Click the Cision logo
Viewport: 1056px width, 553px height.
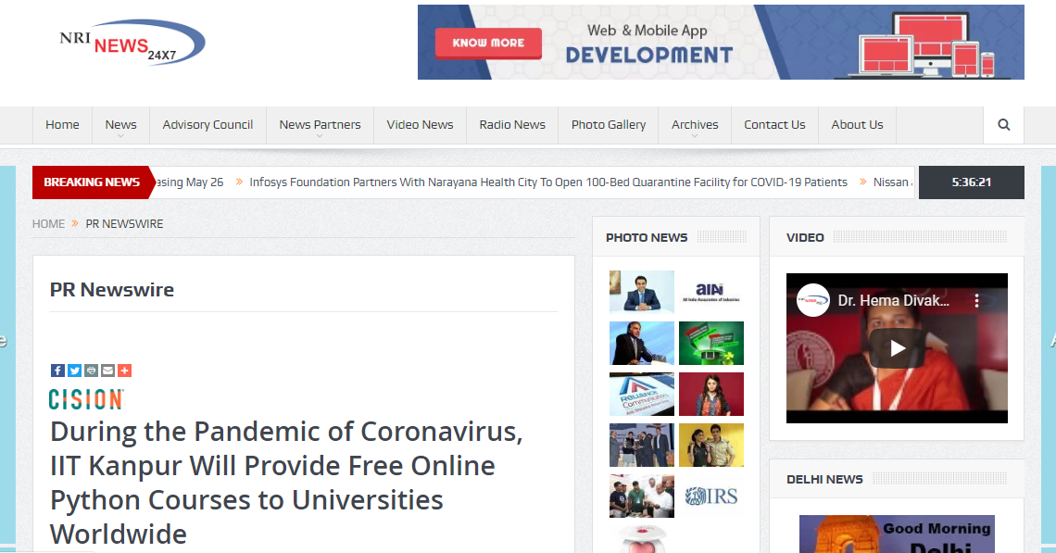86,399
